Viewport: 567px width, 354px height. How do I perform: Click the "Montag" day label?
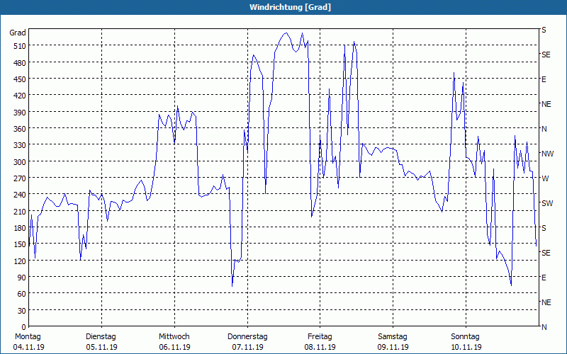(28, 337)
